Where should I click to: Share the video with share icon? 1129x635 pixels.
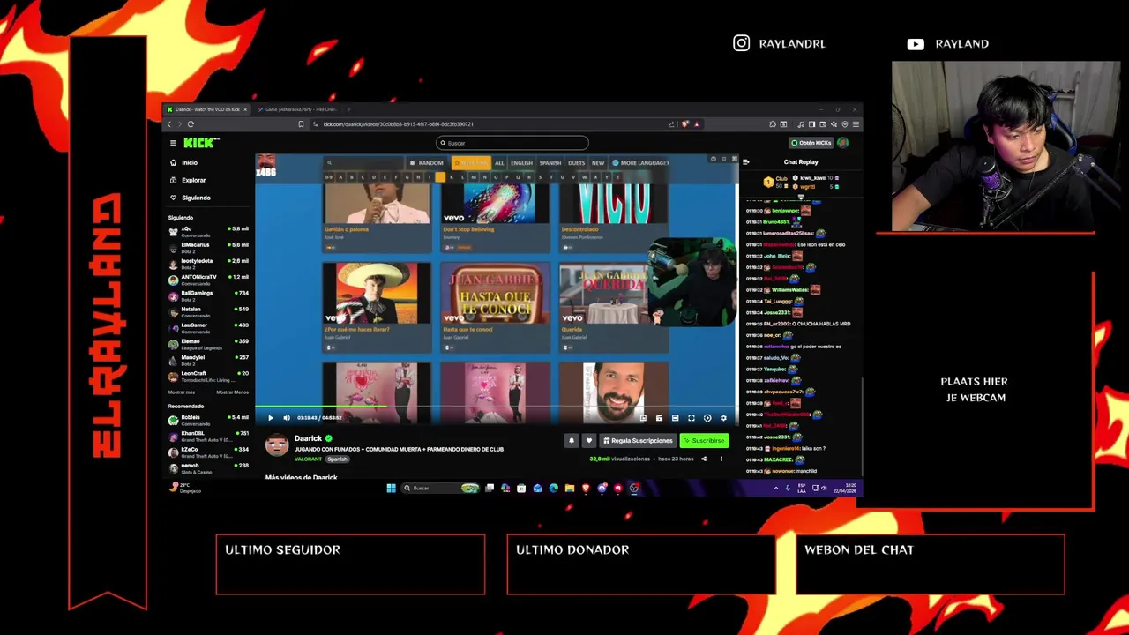coord(704,459)
